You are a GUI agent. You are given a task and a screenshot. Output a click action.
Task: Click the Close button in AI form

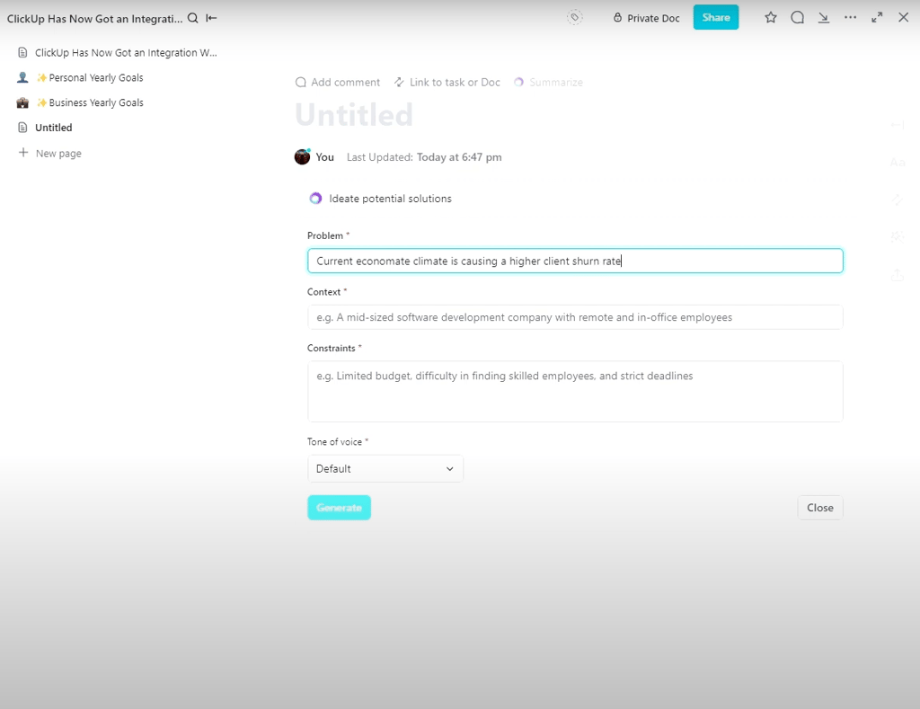(x=819, y=508)
